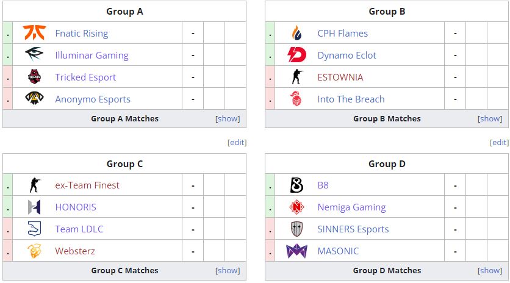Image resolution: width=510 pixels, height=283 pixels.
Task: Show Group A Matches
Action: point(228,119)
